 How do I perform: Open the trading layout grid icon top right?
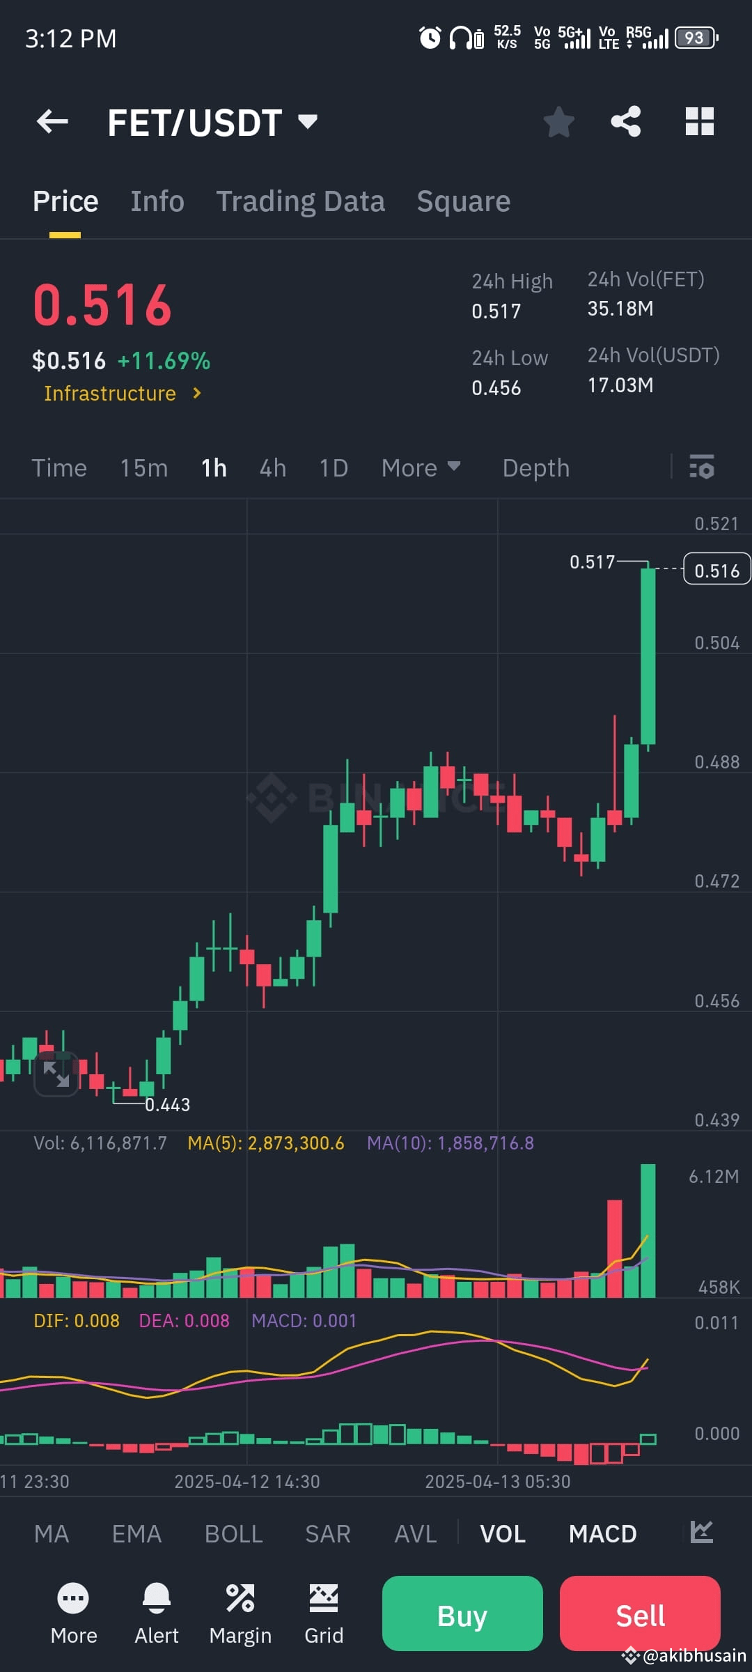699,121
